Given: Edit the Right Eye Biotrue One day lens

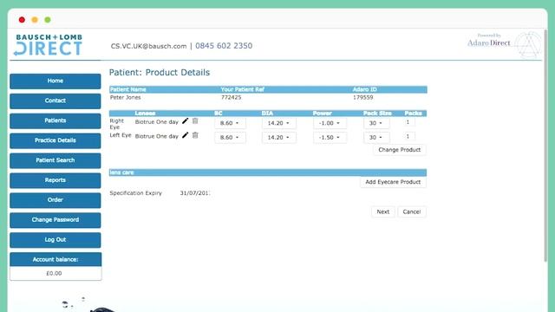Looking at the screenshot, I should [x=185, y=121].
